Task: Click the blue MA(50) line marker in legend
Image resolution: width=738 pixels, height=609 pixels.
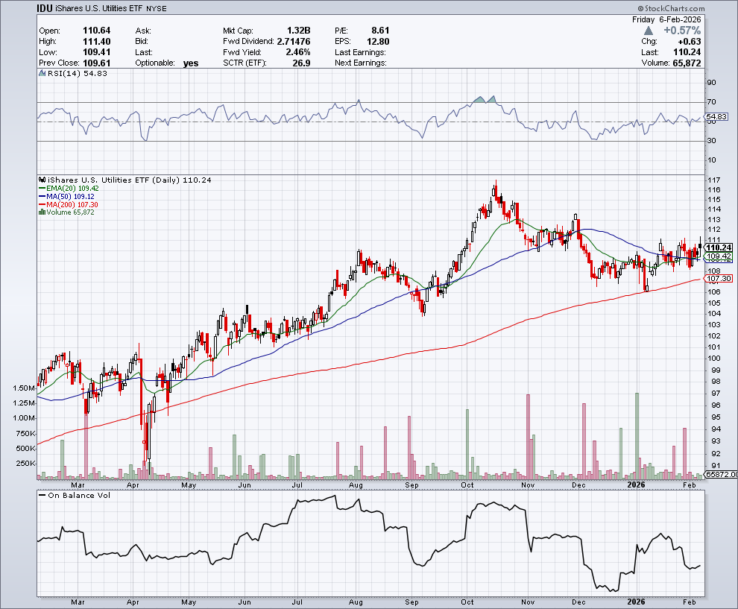Action: (42, 197)
